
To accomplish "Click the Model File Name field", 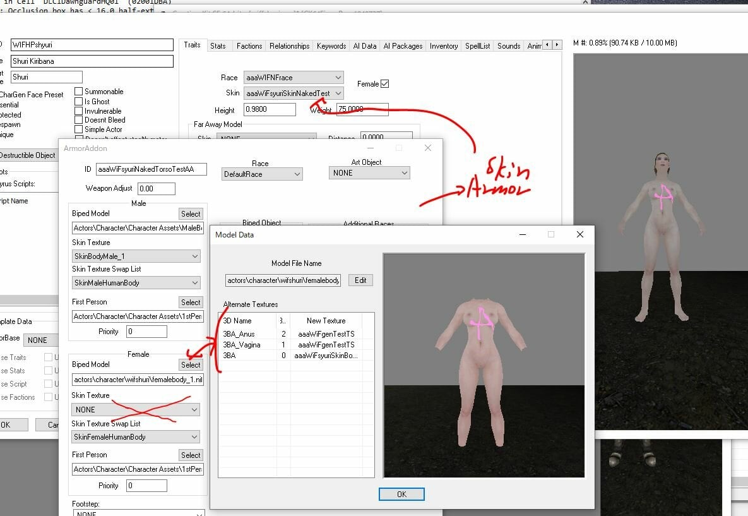I will point(283,280).
